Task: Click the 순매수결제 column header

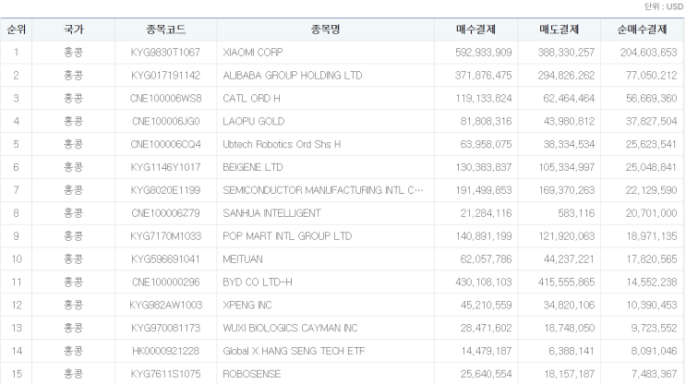Action: [642, 30]
